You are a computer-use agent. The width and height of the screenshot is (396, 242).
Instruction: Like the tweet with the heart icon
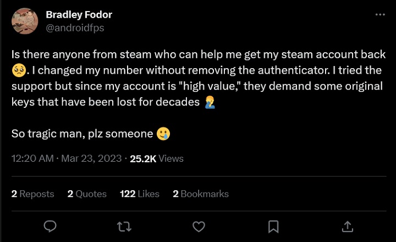click(199, 226)
